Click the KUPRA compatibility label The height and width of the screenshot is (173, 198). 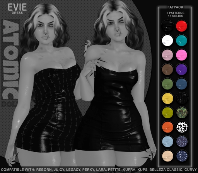point(129,170)
